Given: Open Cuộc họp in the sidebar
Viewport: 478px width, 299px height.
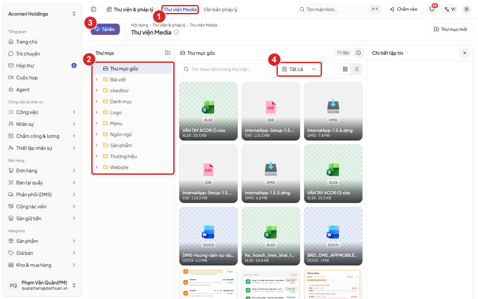Looking at the screenshot, I should (42, 77).
